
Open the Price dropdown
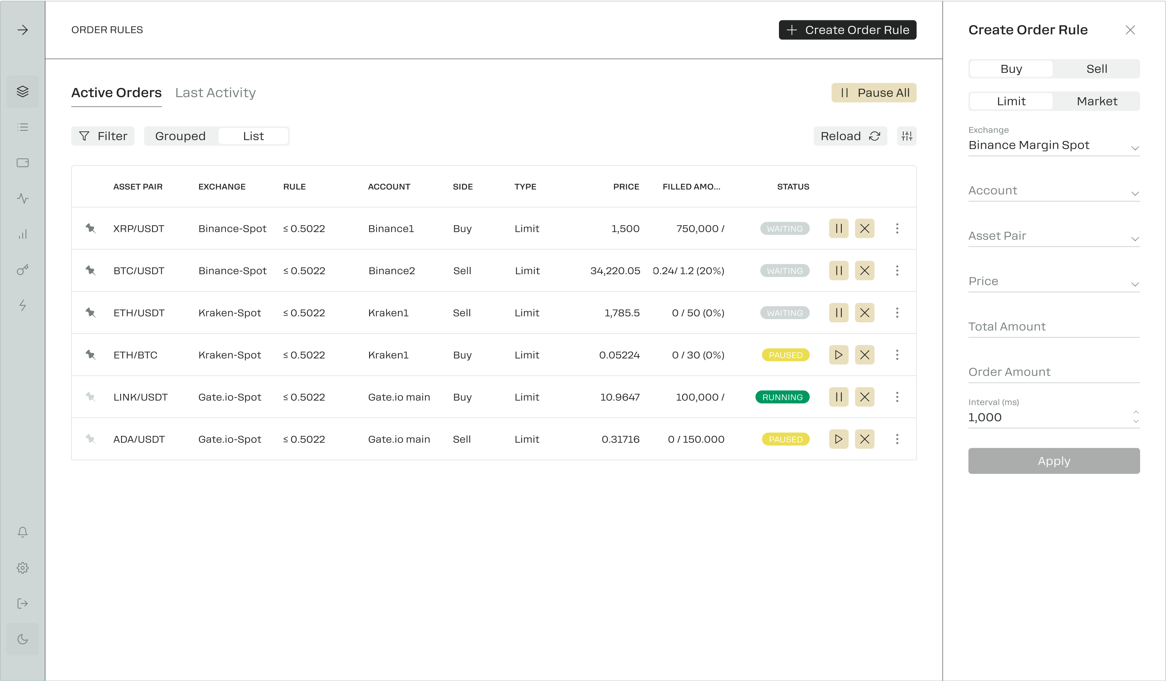tap(1053, 282)
